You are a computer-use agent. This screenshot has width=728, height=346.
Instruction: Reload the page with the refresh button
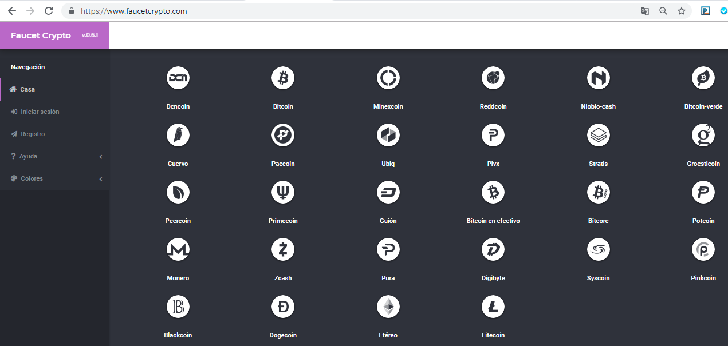tap(49, 11)
